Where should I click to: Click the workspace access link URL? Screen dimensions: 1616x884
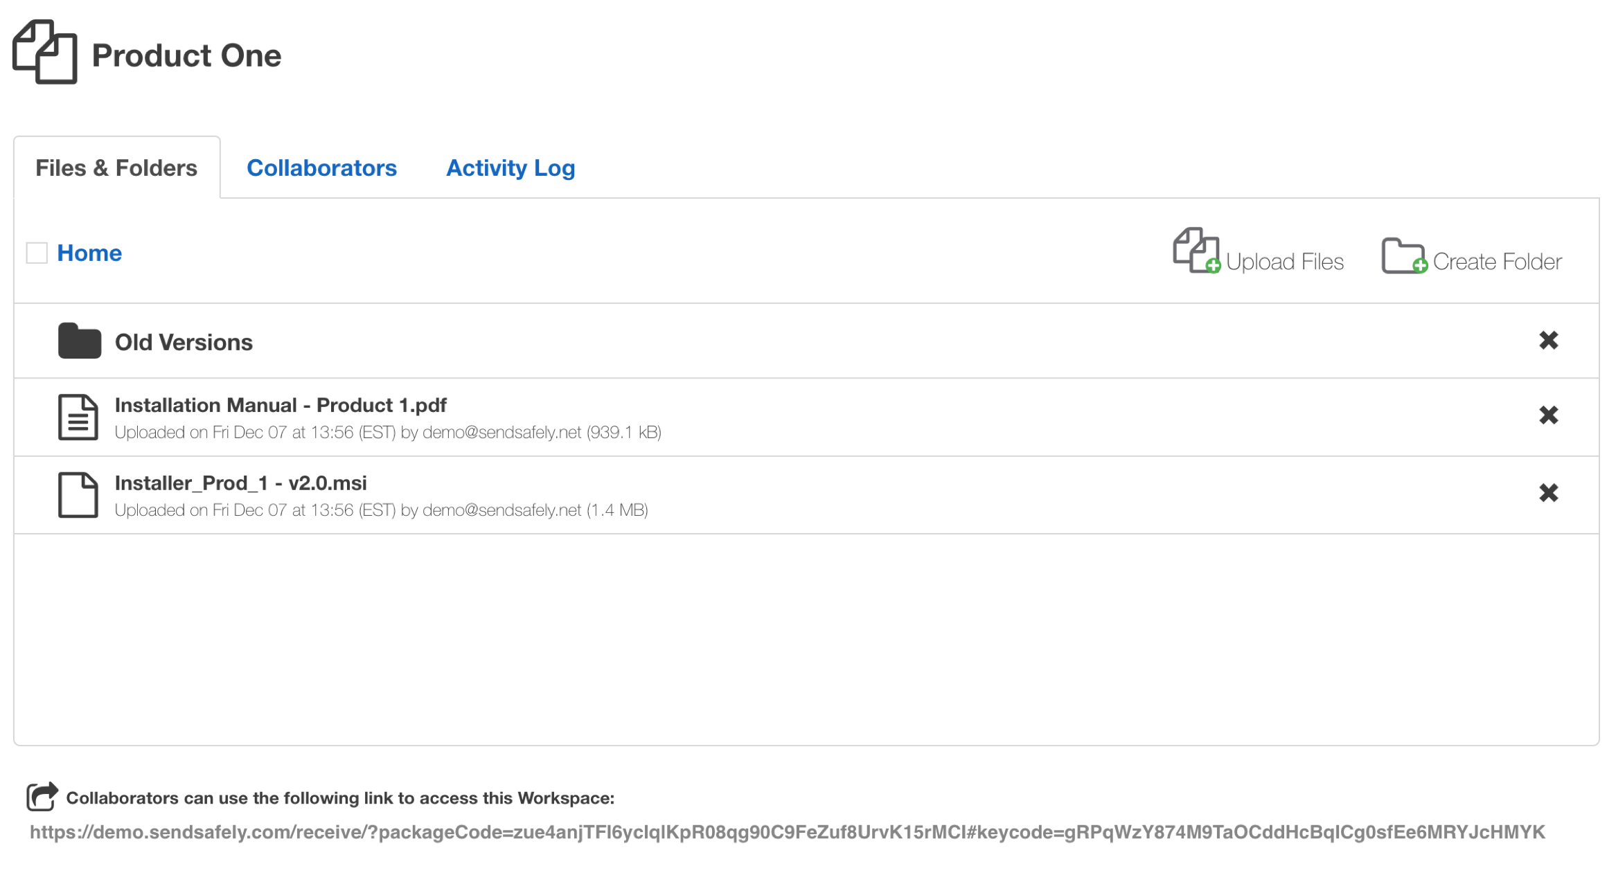tap(787, 832)
